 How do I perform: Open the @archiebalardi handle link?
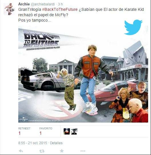point(43,4)
